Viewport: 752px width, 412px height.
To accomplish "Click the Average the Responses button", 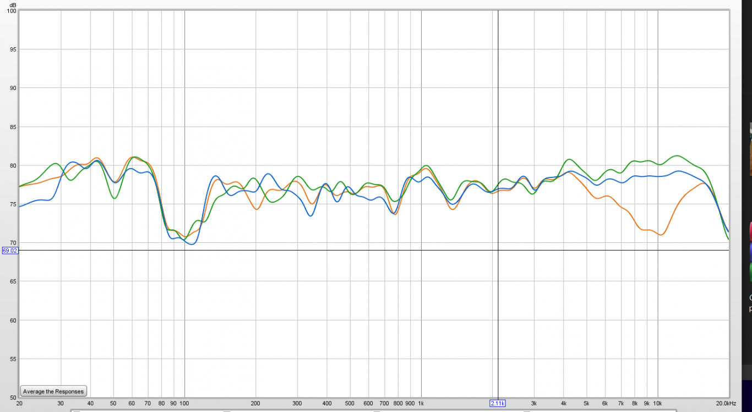I will (x=53, y=392).
